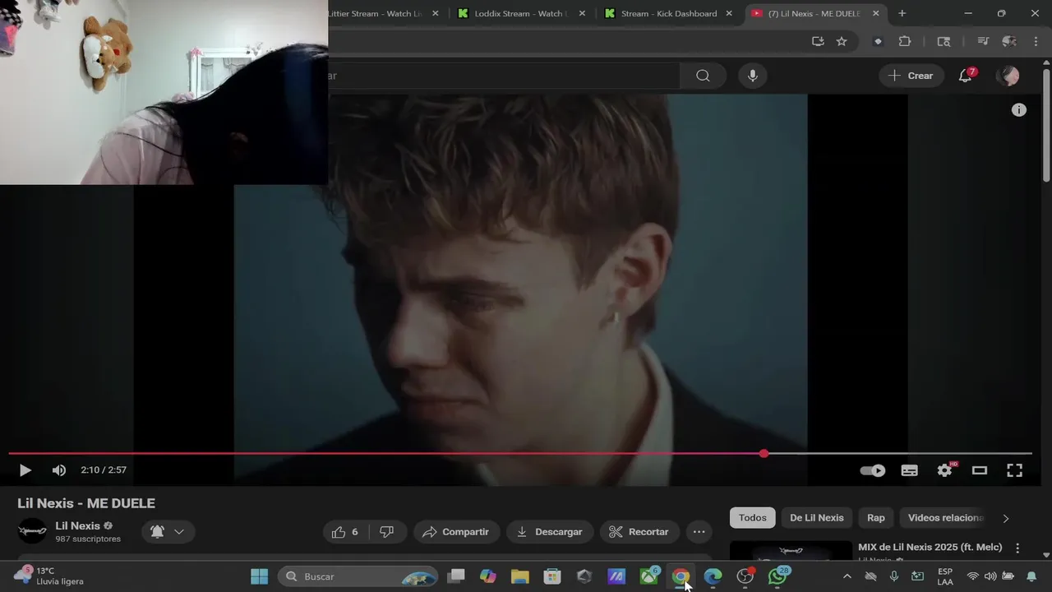Click the blue extension icon in toolbar
This screenshot has height=592, width=1052.
click(879, 41)
